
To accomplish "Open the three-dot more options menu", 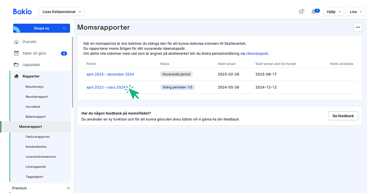I will (x=357, y=28).
